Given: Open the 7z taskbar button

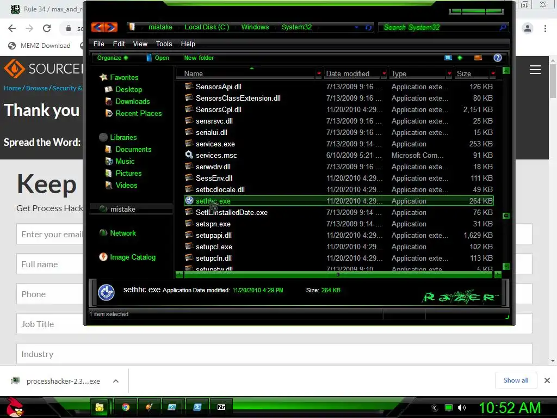Looking at the screenshot, I should (221, 407).
